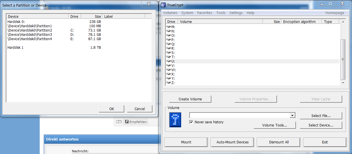Image resolution: width=352 pixels, height=154 pixels.
Task: Select \Device\Harddisk0\Partition4 row
Action: click(x=79, y=39)
